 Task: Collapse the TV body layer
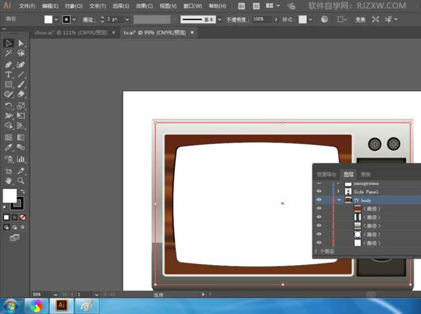(x=339, y=200)
